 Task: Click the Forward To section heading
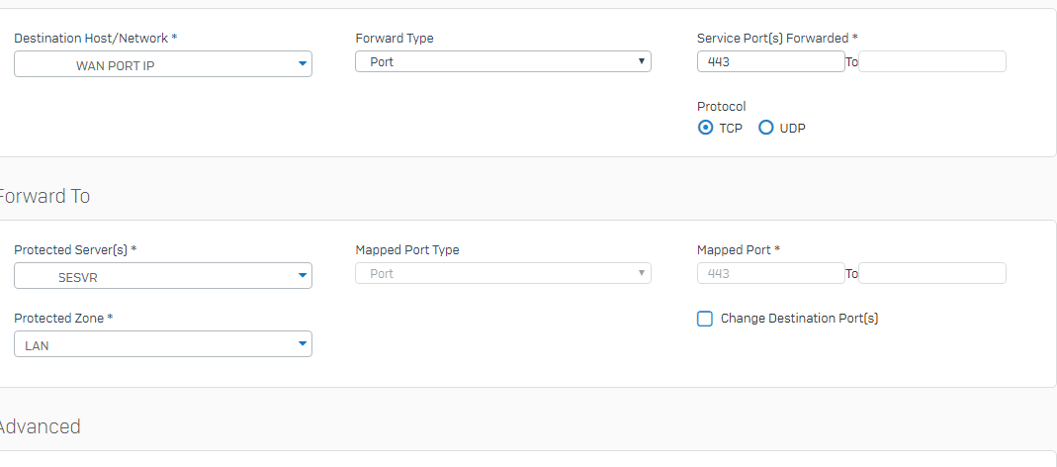[x=44, y=196]
